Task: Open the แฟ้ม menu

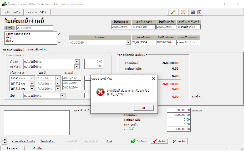Action: click(x=8, y=12)
